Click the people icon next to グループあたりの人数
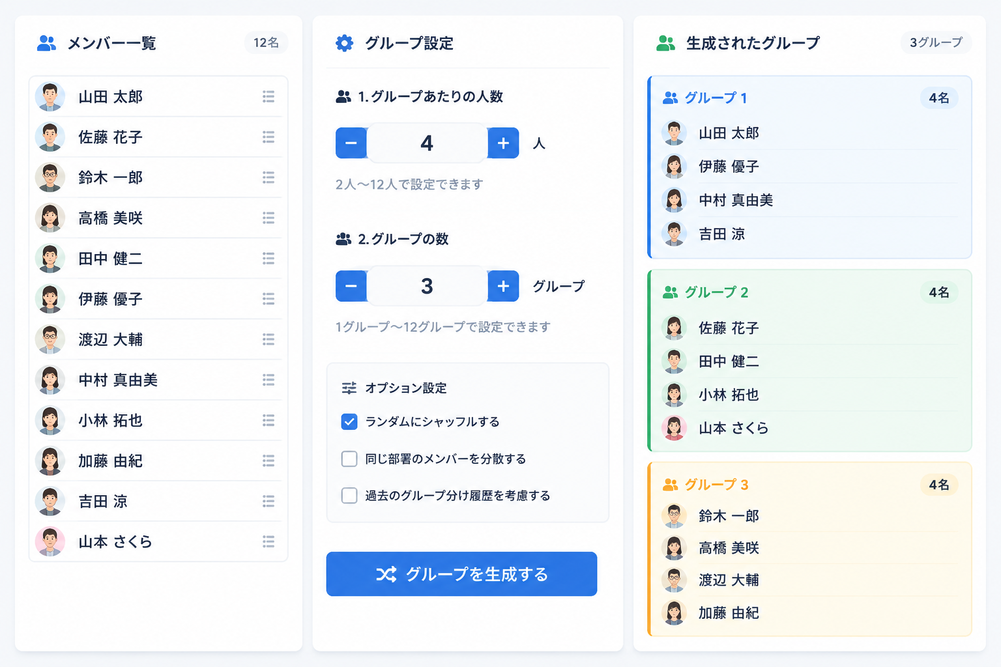The width and height of the screenshot is (1001, 667). coord(343,96)
